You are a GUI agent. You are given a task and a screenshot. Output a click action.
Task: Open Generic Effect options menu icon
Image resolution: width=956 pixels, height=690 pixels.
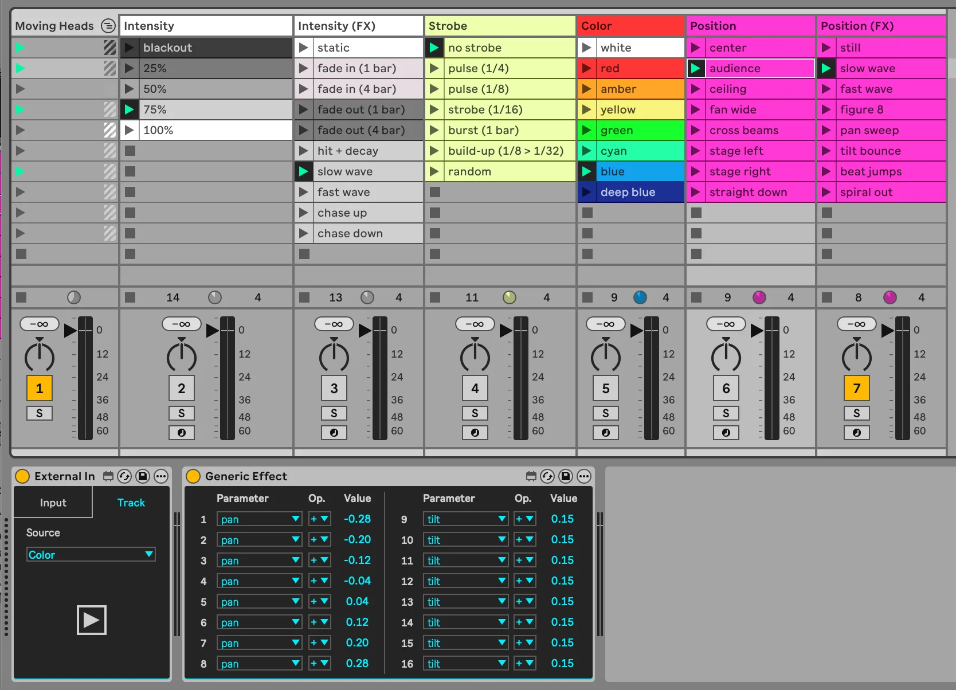pos(584,476)
